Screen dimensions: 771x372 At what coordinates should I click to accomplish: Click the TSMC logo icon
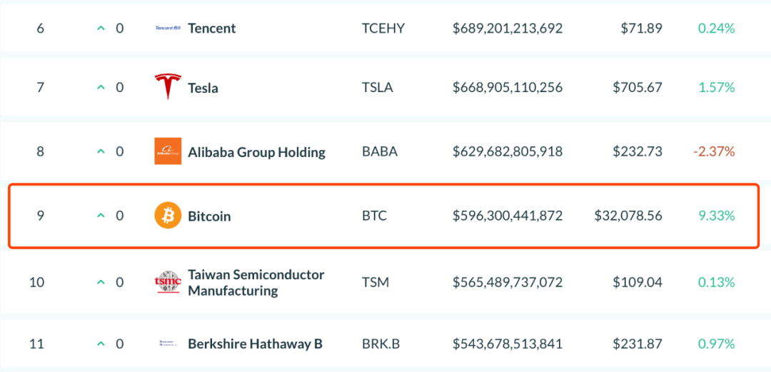(168, 282)
